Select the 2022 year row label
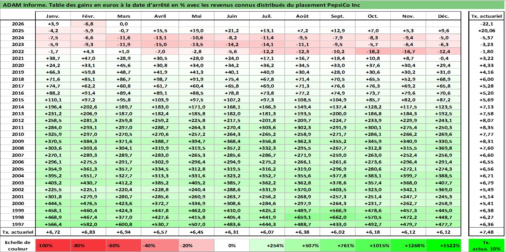 point(18,51)
